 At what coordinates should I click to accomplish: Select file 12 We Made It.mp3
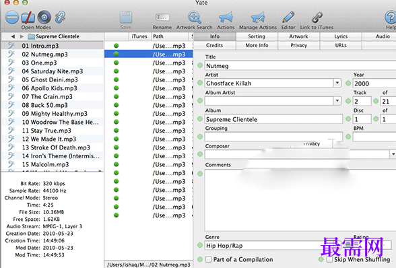tap(53, 139)
